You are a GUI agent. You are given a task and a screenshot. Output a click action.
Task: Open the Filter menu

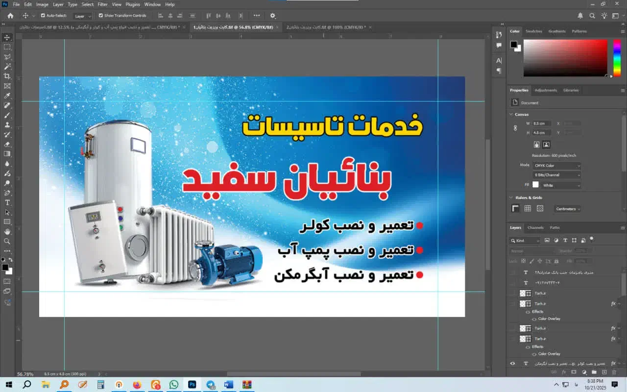102,4
